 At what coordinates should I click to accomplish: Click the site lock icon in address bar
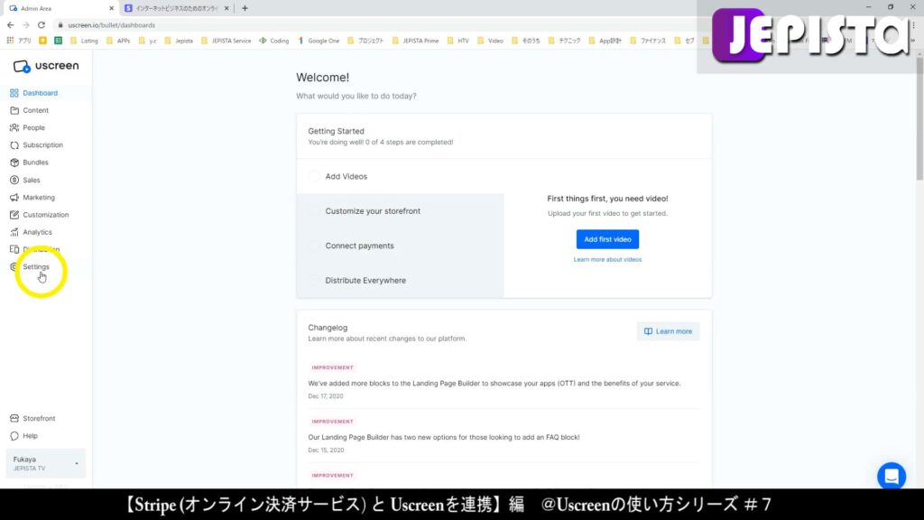coord(60,25)
